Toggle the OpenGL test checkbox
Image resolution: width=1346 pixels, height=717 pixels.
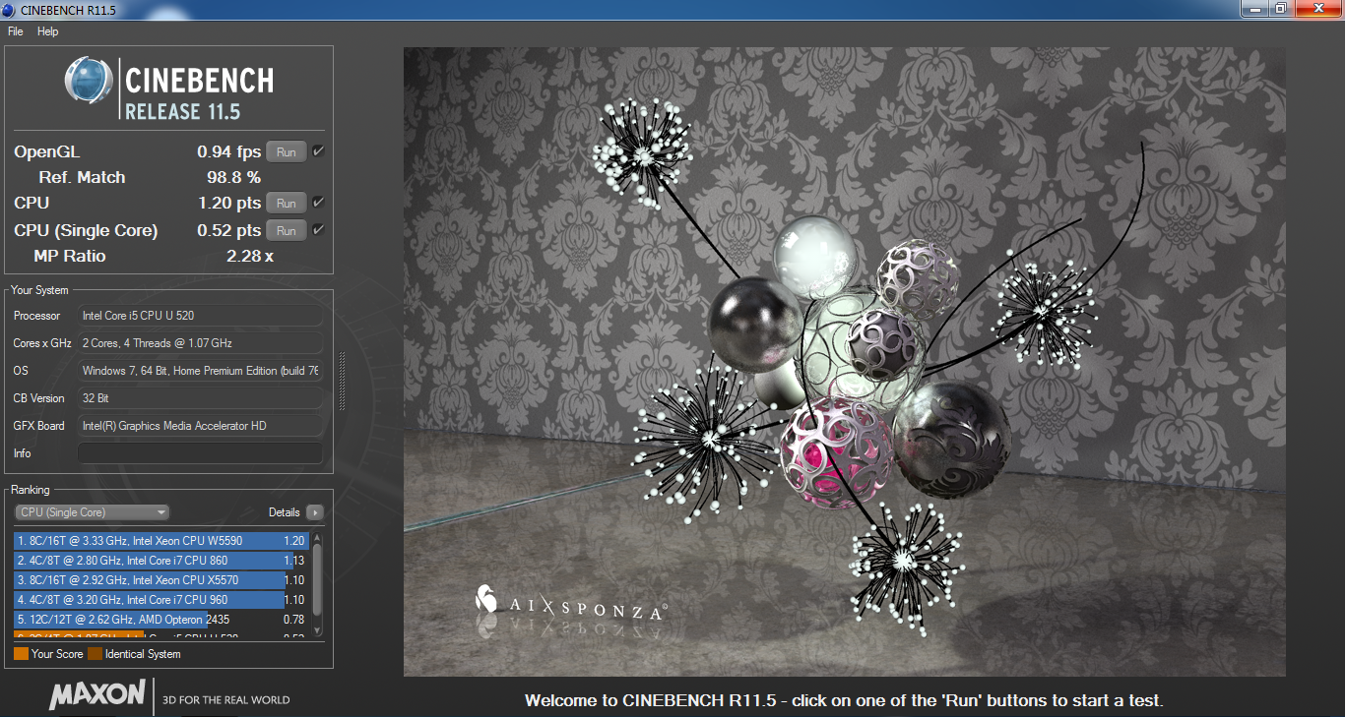tap(318, 151)
